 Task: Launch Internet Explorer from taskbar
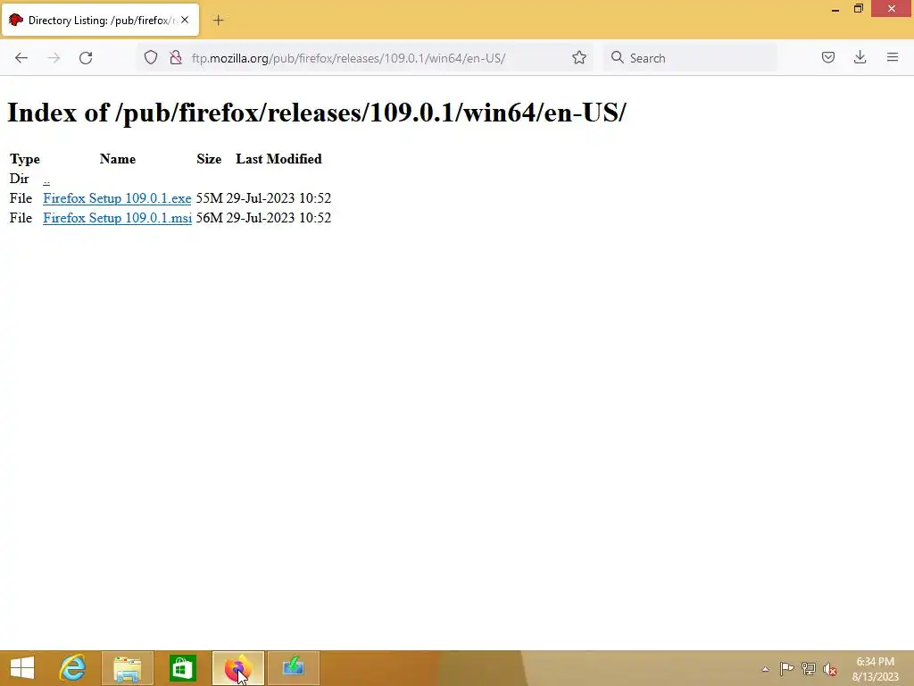click(73, 668)
